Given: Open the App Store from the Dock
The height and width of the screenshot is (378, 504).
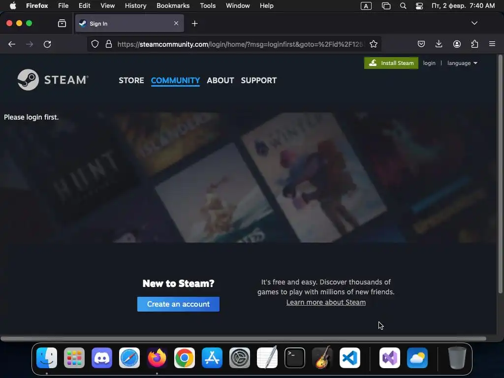Looking at the screenshot, I should coord(212,357).
